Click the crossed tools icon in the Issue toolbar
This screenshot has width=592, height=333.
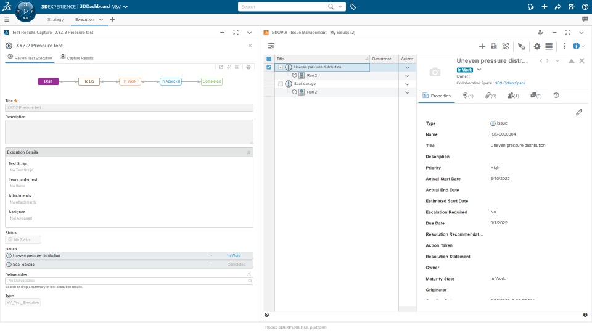tap(506, 46)
